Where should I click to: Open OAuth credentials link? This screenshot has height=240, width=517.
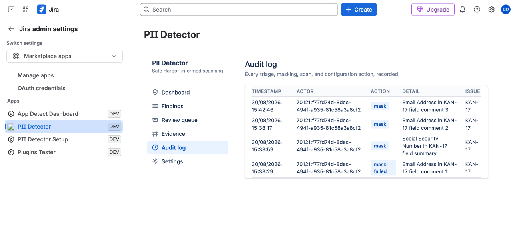(41, 88)
